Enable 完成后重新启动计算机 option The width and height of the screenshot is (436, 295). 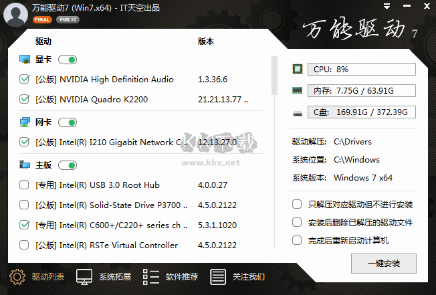coord(297,240)
